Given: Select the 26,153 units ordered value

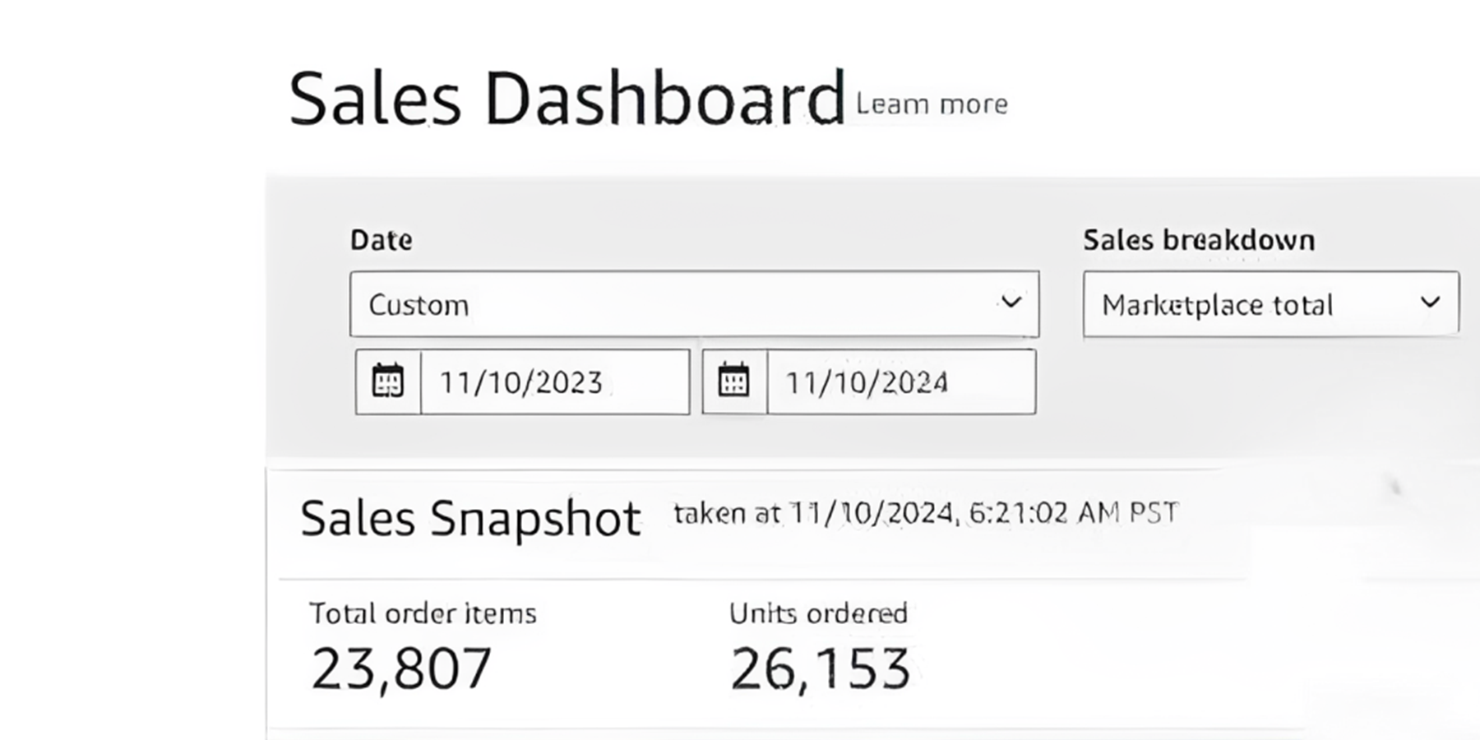Looking at the screenshot, I should 820,668.
